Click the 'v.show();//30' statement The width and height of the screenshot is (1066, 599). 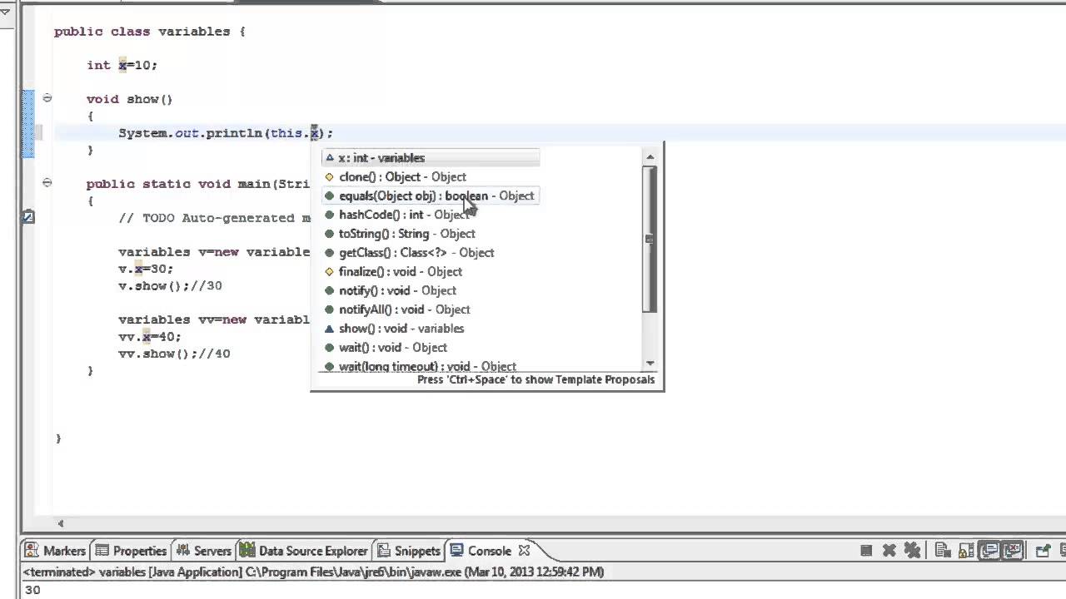point(170,285)
